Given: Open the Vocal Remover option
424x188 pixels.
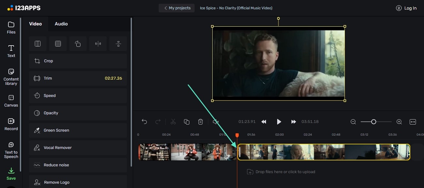Looking at the screenshot, I should click(x=78, y=148).
